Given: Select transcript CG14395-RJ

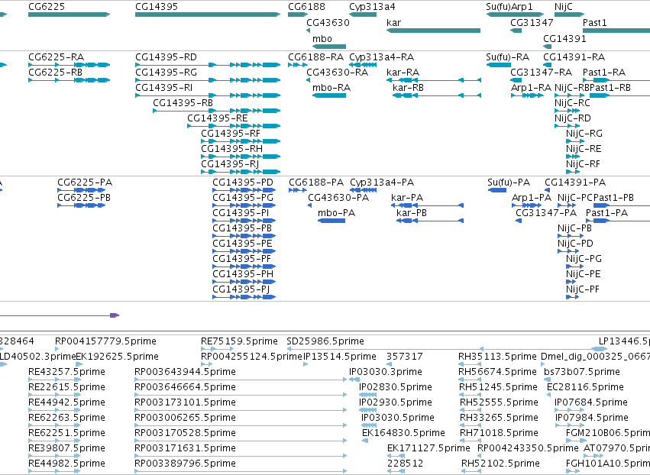Looking at the screenshot, I should coord(230,164).
